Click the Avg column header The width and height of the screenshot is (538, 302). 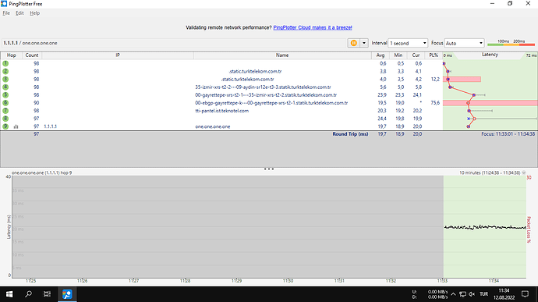pyautogui.click(x=380, y=55)
